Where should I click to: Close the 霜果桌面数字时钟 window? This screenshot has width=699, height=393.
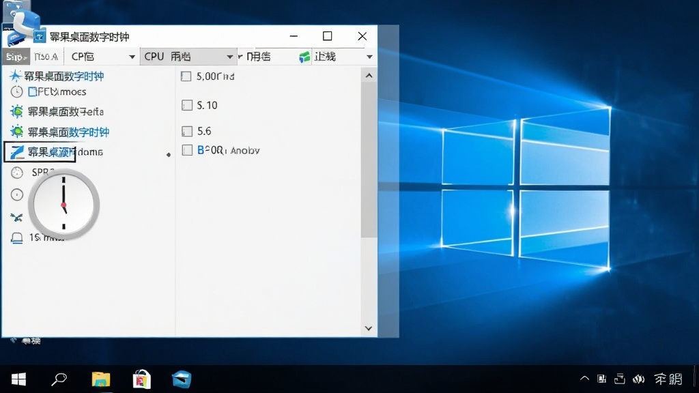pos(362,36)
